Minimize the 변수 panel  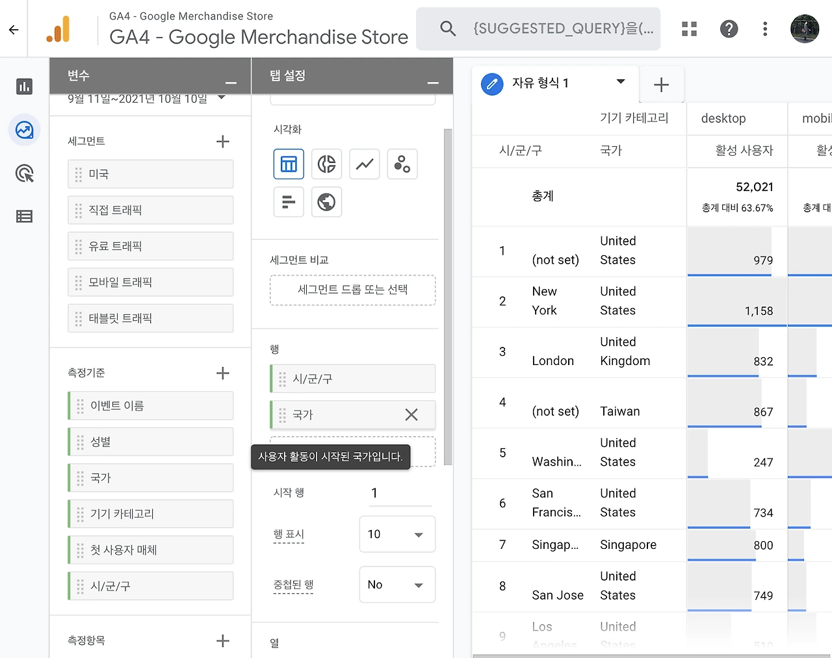231,82
